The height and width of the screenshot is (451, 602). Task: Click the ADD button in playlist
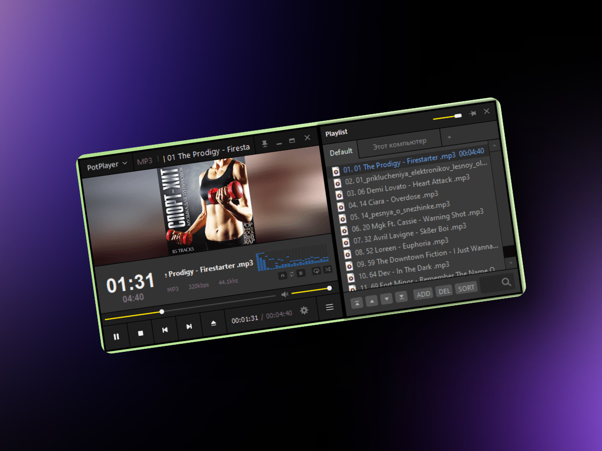coord(424,294)
